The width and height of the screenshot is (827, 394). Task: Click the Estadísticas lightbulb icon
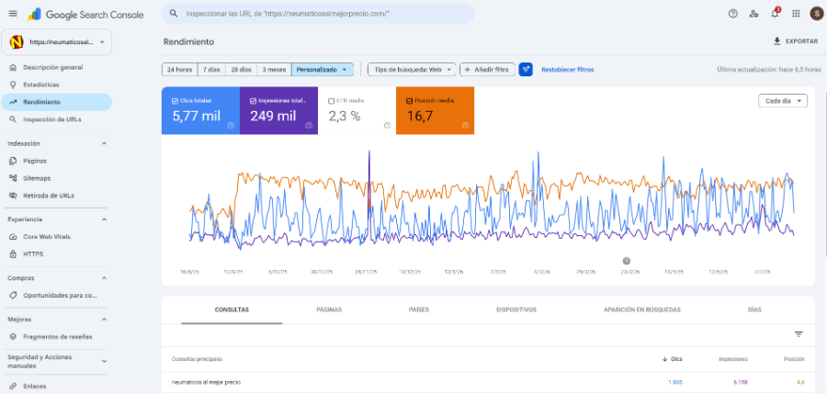13,84
